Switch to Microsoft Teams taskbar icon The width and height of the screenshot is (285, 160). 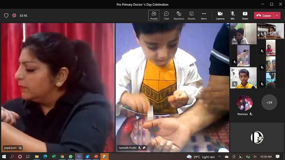coord(79,156)
